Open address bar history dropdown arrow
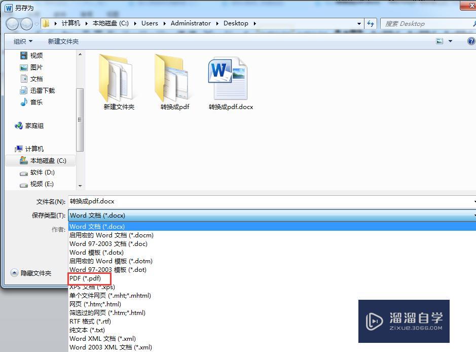The height and width of the screenshot is (352, 476). (359, 23)
